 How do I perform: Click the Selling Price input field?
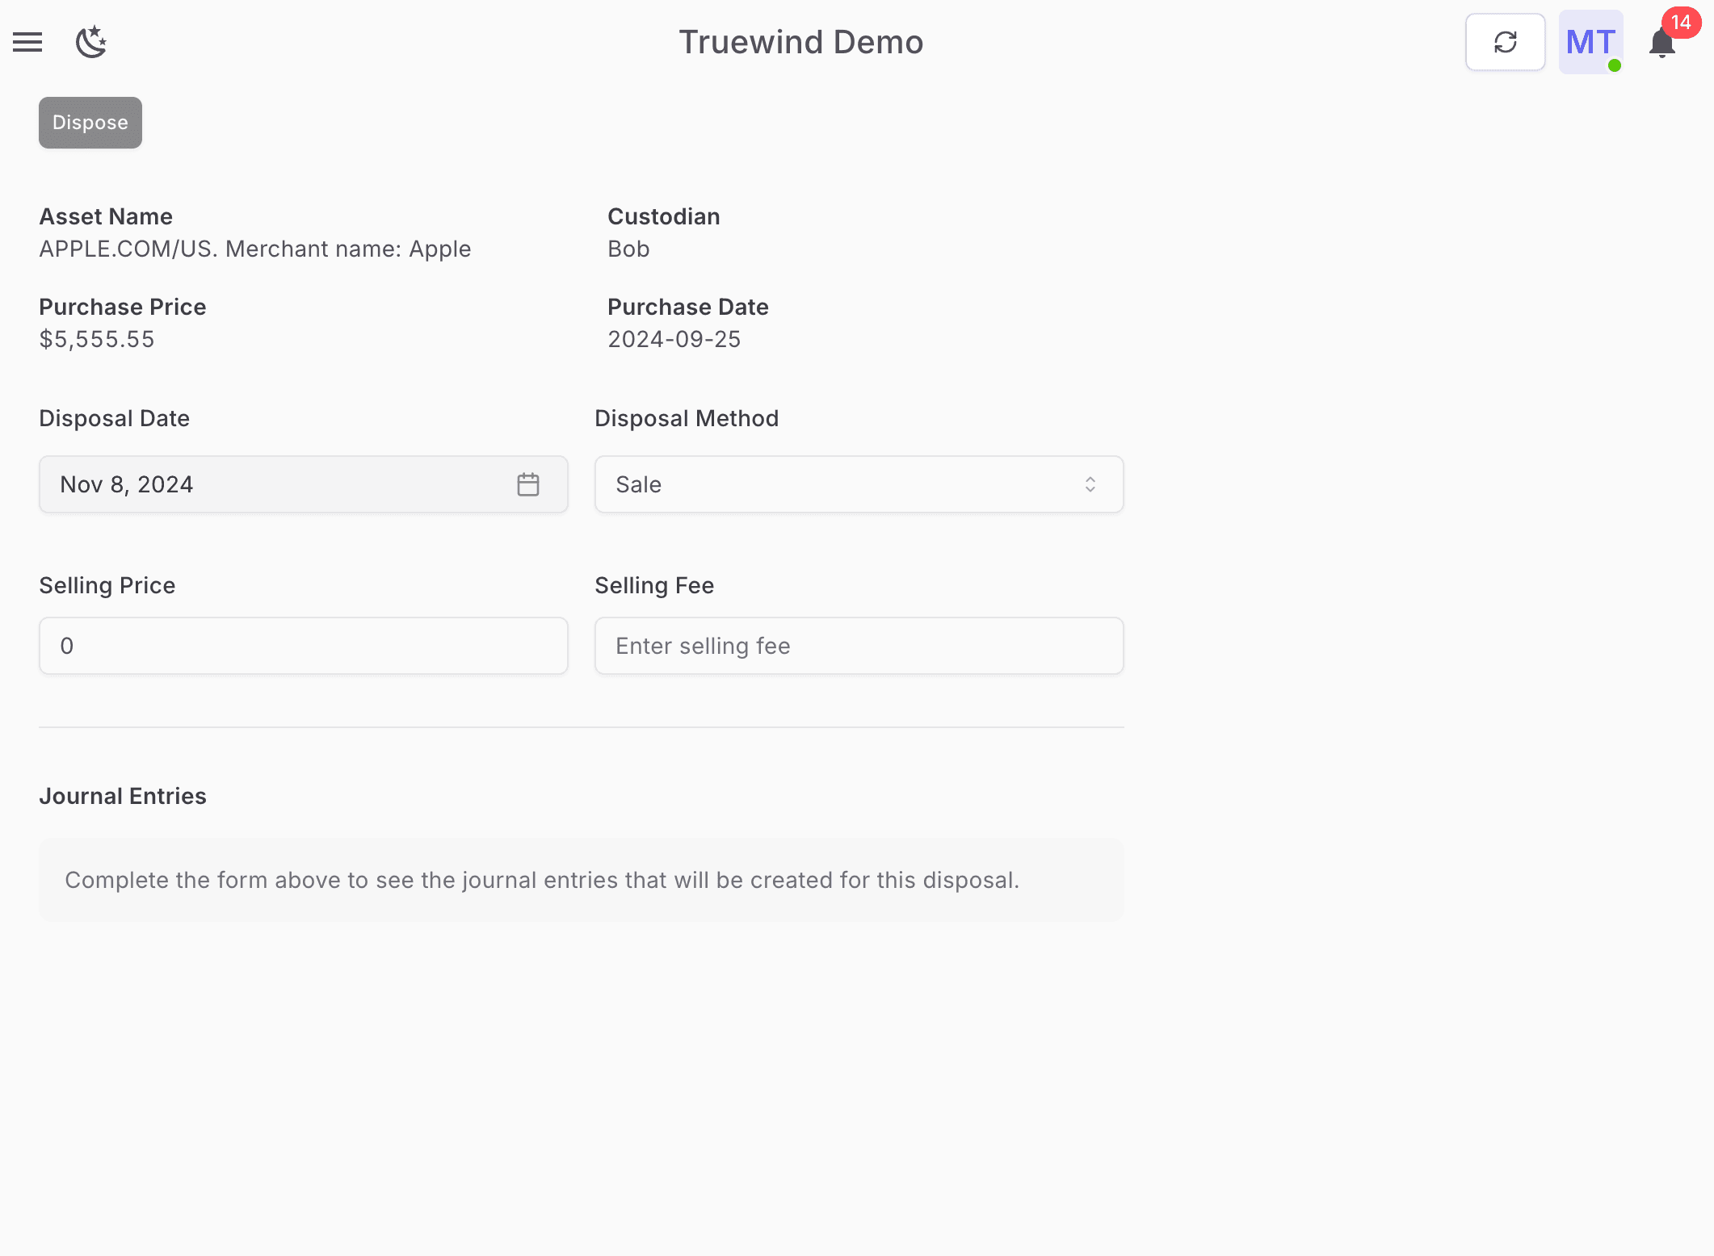[x=303, y=645]
